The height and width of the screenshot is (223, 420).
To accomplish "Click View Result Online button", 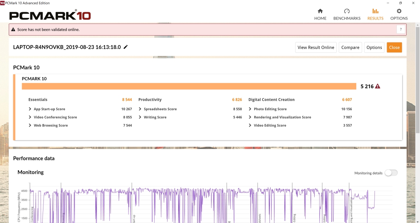I will [x=316, y=47].
